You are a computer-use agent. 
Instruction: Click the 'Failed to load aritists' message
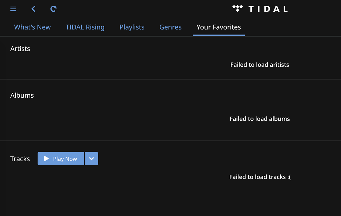260,64
